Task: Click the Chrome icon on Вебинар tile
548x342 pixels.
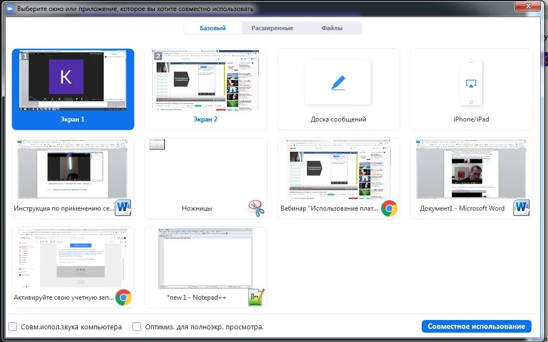Action: pyautogui.click(x=389, y=208)
